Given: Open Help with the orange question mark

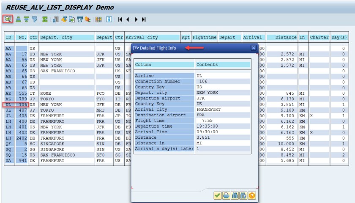Looking at the screenshot, I should click(252, 195).
